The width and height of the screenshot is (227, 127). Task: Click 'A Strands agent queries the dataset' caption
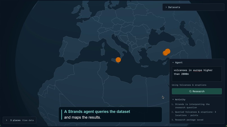[97, 112]
